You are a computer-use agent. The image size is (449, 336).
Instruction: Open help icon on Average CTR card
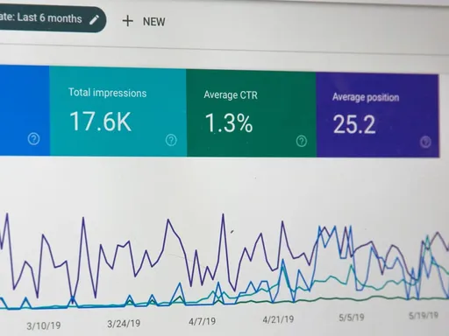[302, 141]
